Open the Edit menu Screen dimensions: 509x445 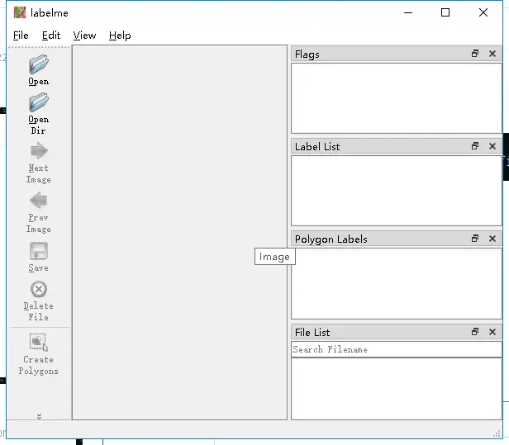pyautogui.click(x=51, y=36)
